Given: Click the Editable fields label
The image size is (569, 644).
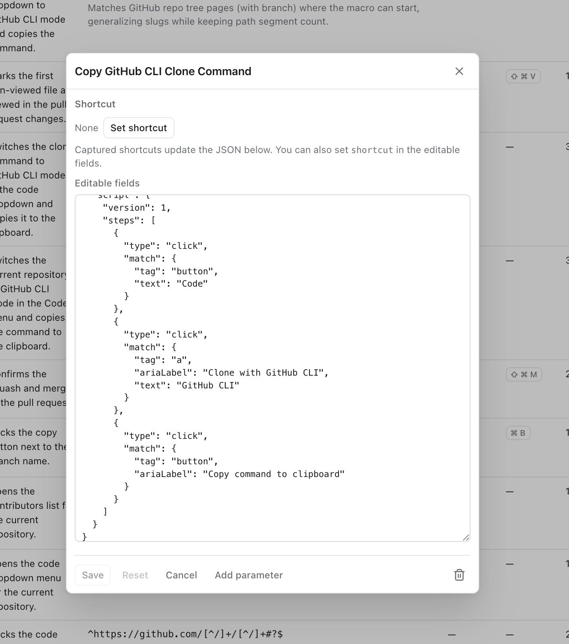Looking at the screenshot, I should pyautogui.click(x=107, y=183).
